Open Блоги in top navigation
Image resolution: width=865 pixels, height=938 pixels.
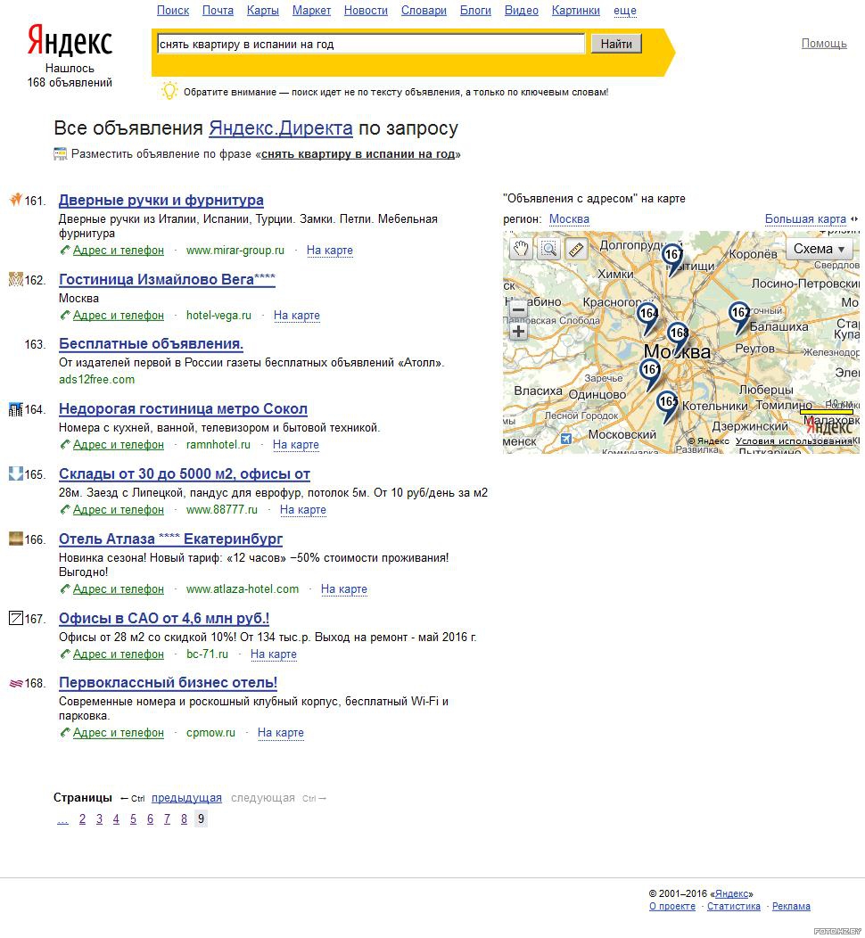tap(475, 10)
